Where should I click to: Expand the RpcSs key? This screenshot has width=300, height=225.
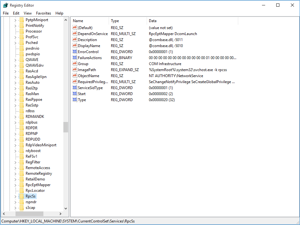click(x=15, y=196)
